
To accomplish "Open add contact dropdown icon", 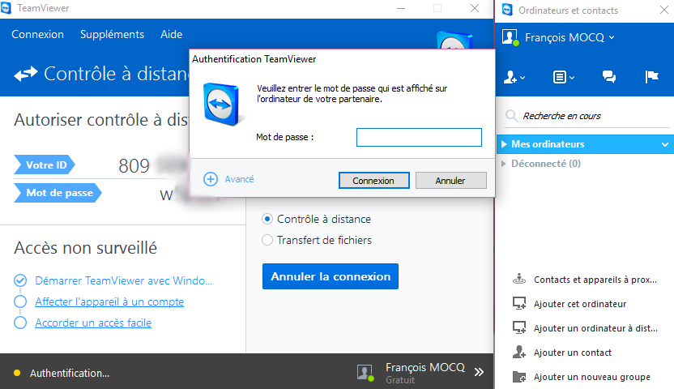I will (514, 77).
